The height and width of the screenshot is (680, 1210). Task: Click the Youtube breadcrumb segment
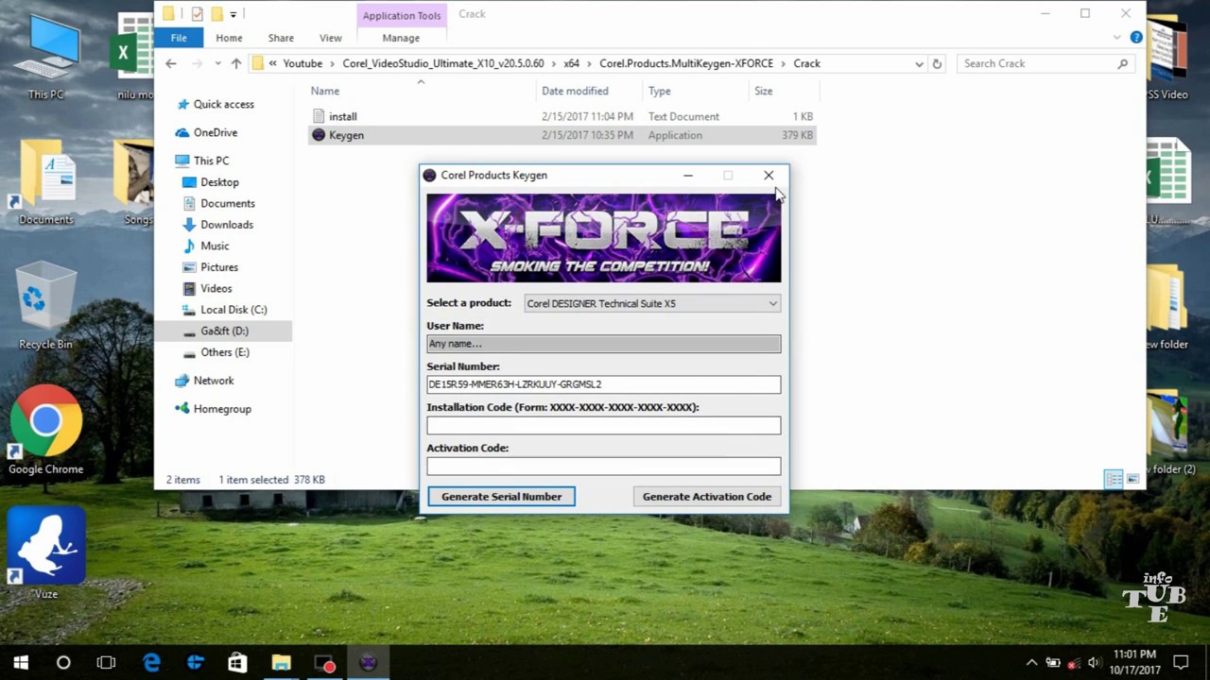pos(302,63)
